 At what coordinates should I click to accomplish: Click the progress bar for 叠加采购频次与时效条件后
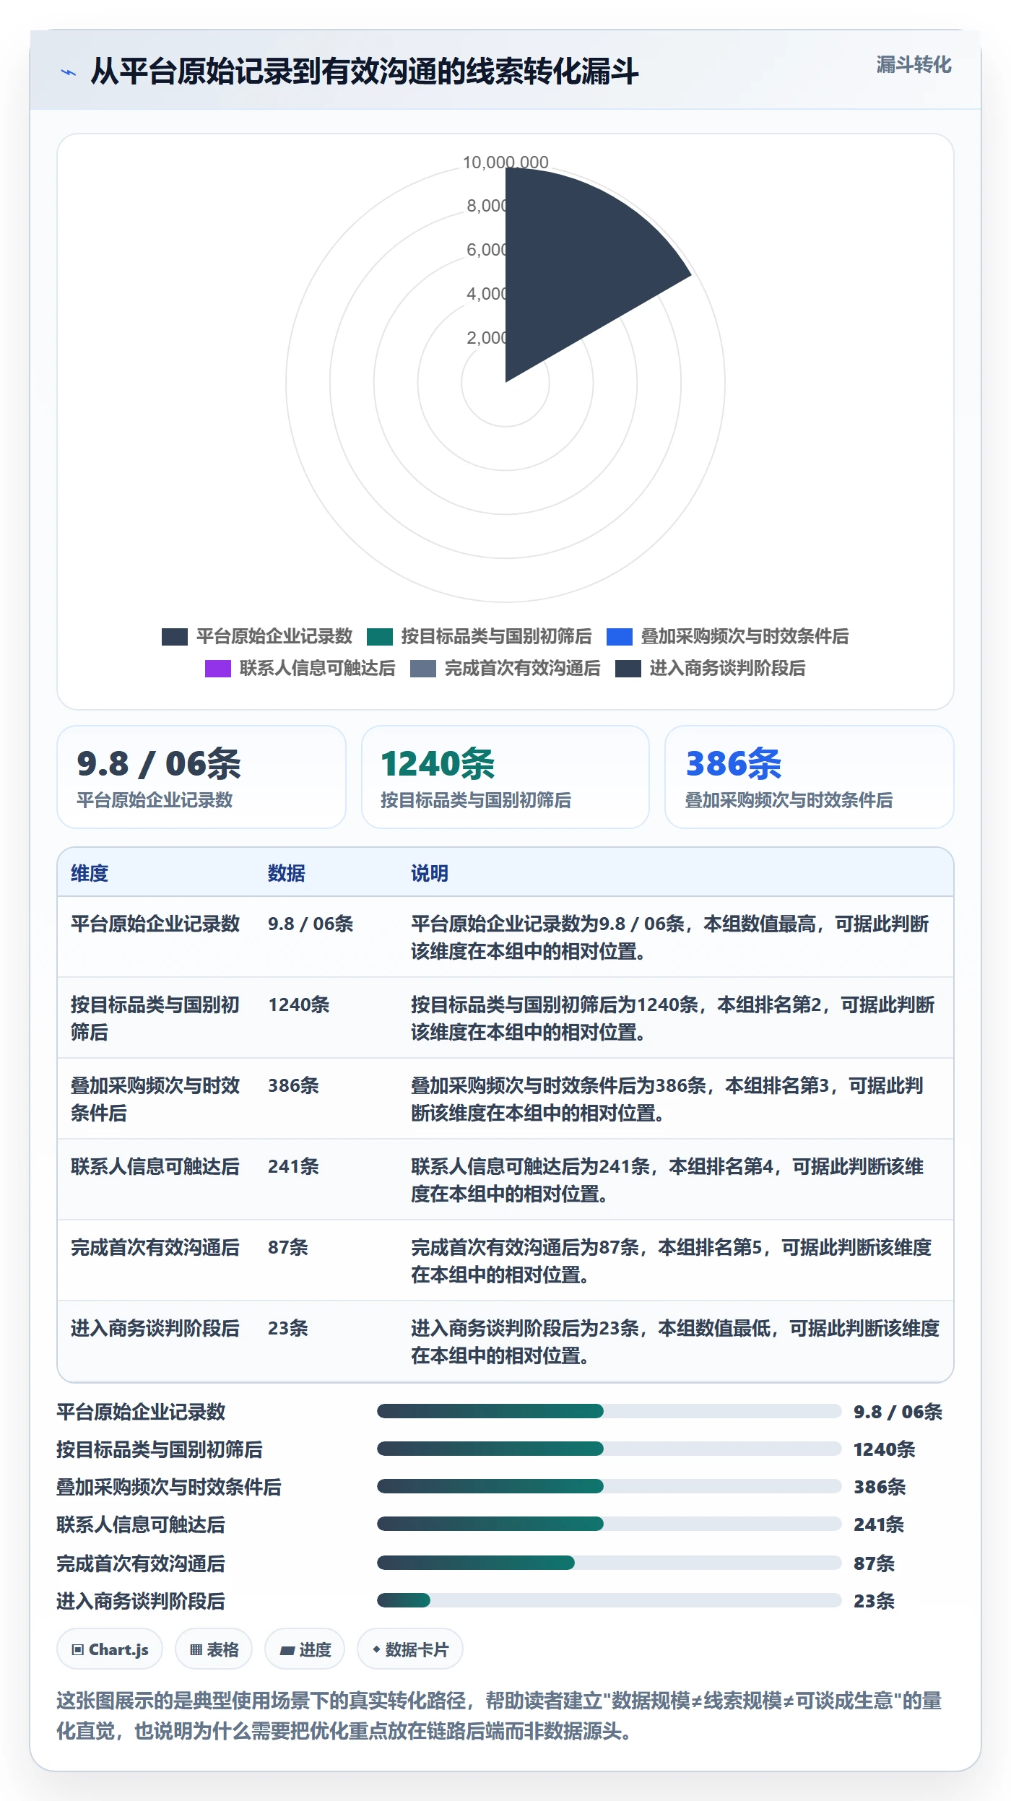tap(609, 1486)
